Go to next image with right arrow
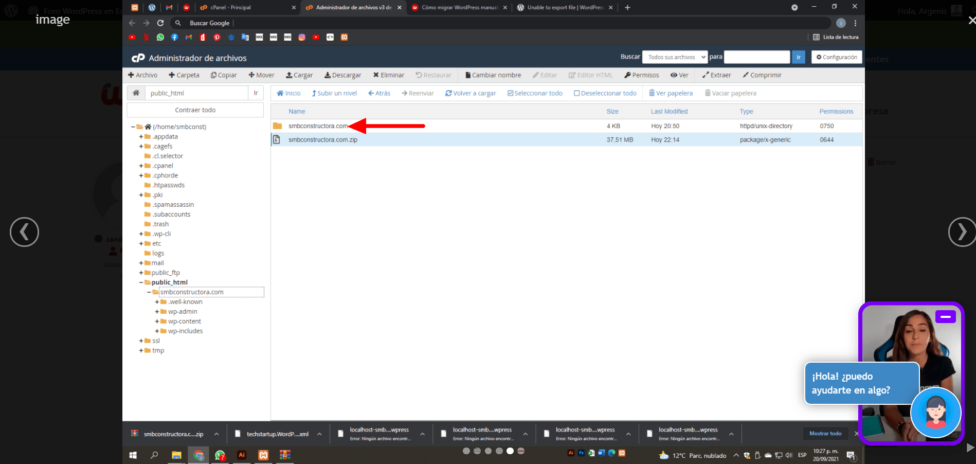The width and height of the screenshot is (976, 464). coord(962,232)
